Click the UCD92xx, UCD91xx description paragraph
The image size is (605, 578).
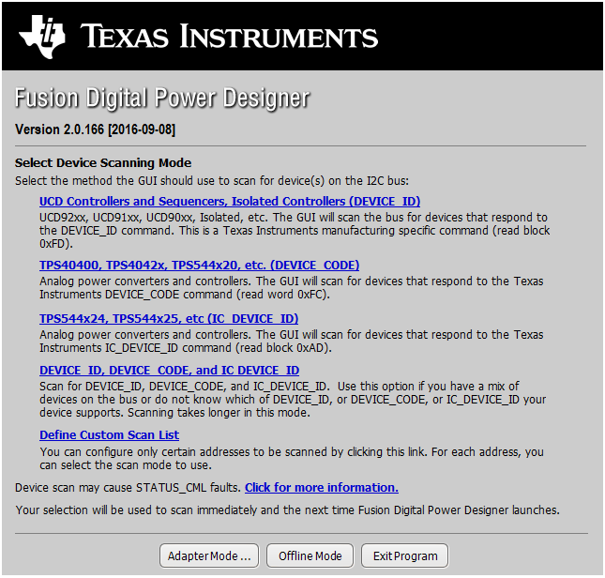pos(293,230)
